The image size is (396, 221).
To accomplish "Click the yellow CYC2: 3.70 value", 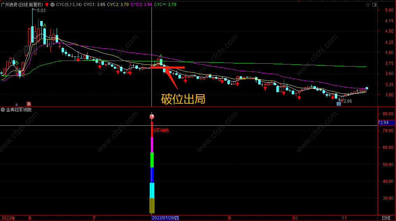I will 118,5.
